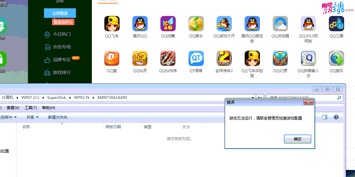Click WP02-N in the address breadcrumb

(82, 98)
